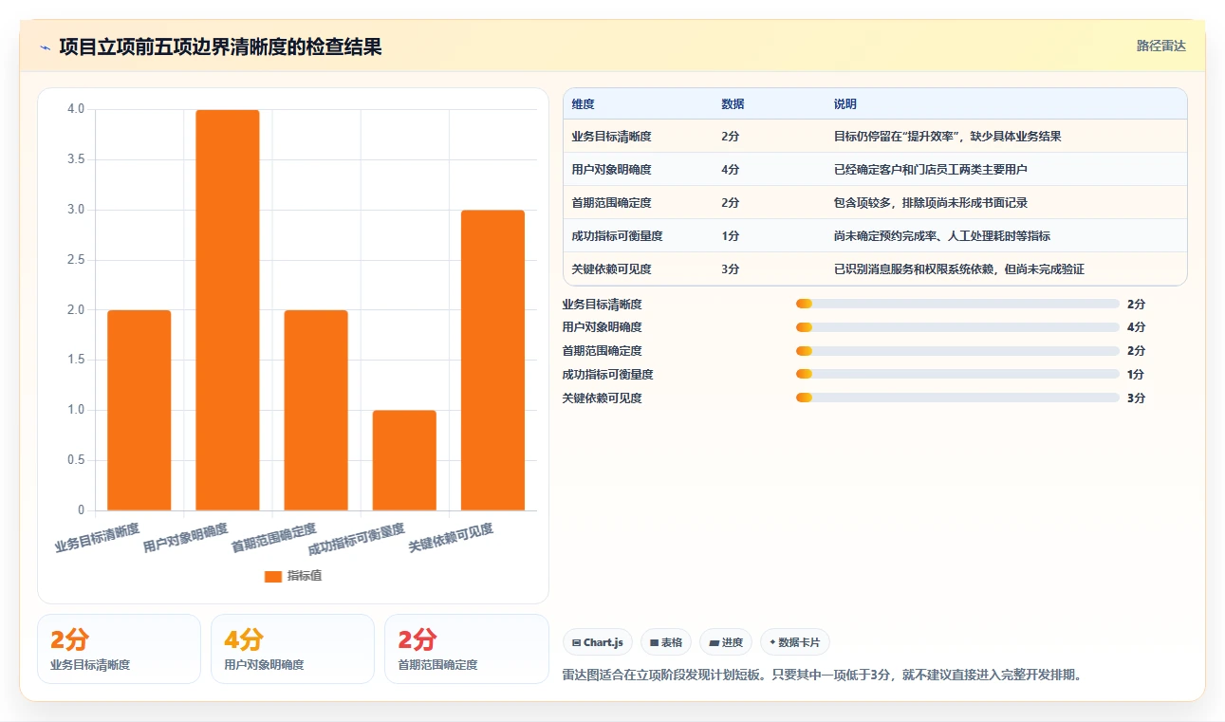
Task: Open the 2分 业务目标清晰度 data card
Action: pyautogui.click(x=119, y=649)
